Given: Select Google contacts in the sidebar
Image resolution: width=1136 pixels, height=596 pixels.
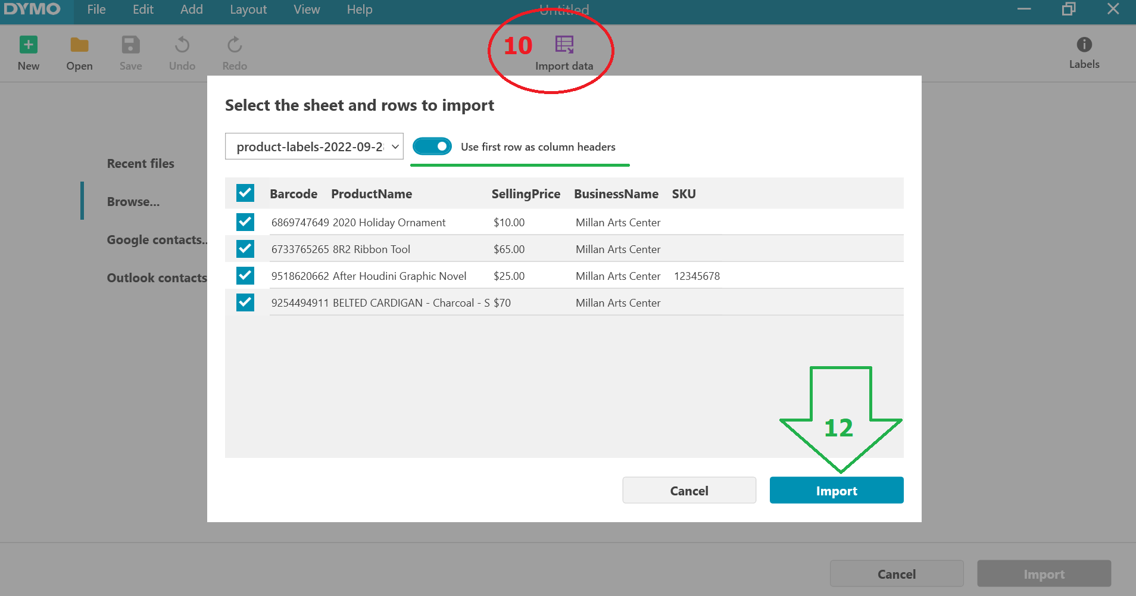Looking at the screenshot, I should coord(156,240).
